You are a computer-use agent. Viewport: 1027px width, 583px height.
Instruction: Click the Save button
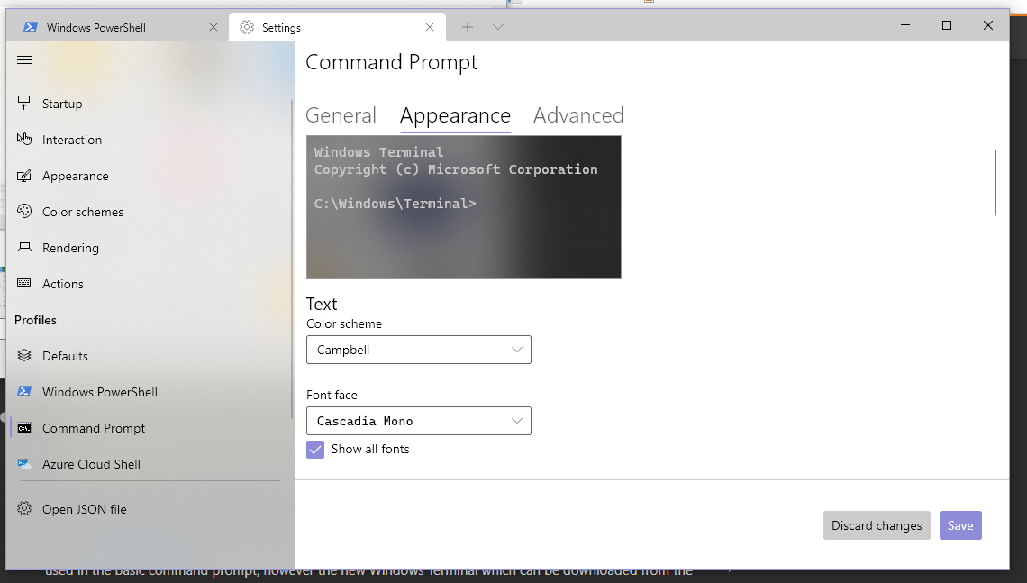click(x=960, y=525)
